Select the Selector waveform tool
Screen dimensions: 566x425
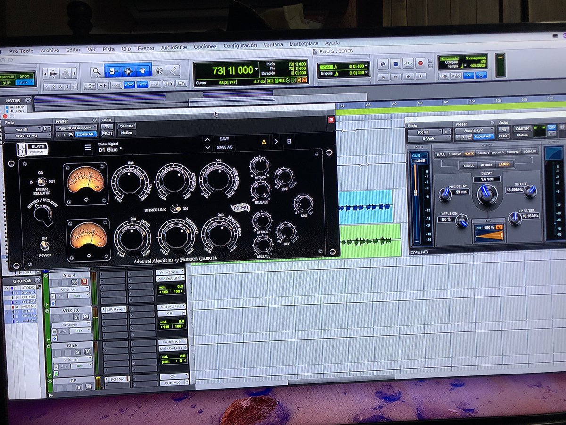(x=128, y=72)
